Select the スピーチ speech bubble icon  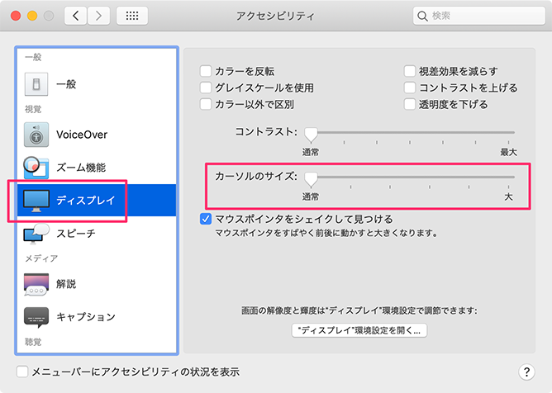(36, 234)
